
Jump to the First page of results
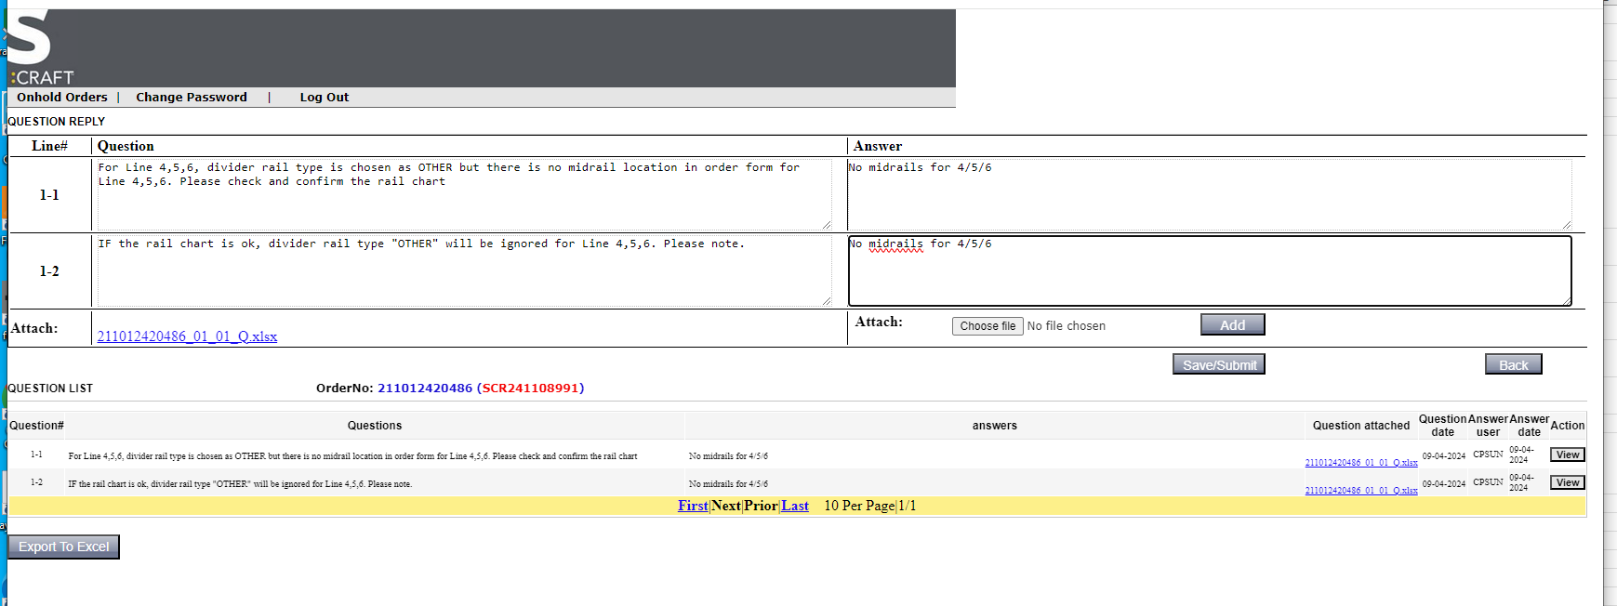click(693, 506)
